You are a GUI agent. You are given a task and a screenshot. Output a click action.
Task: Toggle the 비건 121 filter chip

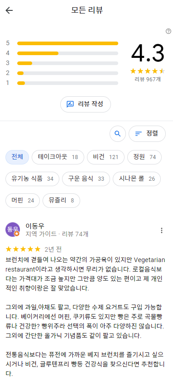106,157
